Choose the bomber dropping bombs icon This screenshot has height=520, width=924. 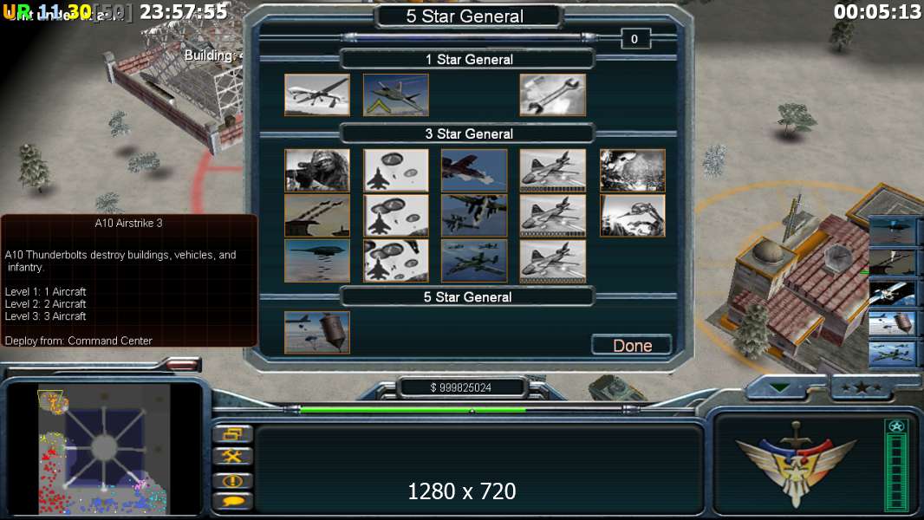click(317, 261)
